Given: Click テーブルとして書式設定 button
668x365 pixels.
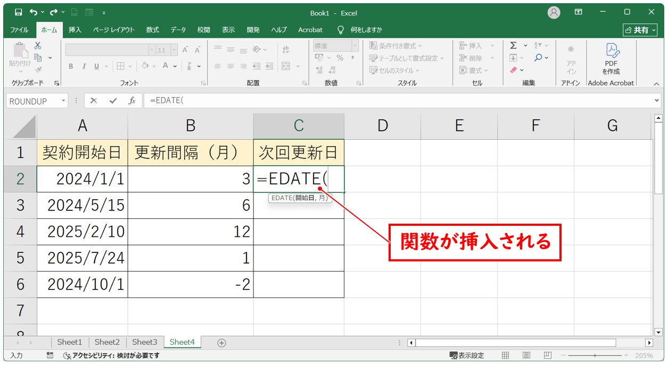Looking at the screenshot, I should point(407,58).
